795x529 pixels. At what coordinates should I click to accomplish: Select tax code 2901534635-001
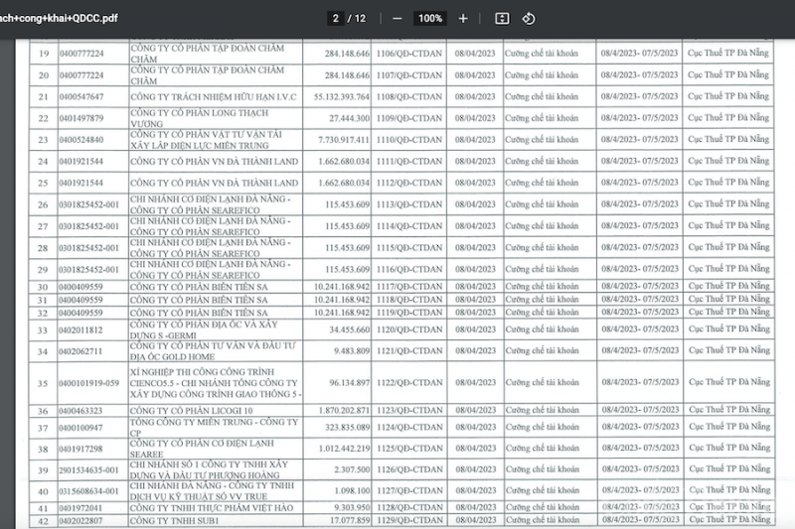88,470
